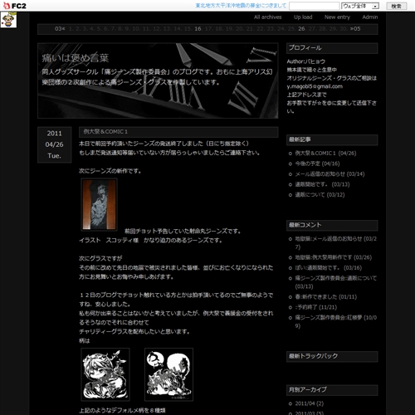Click the earthquake donation notice link in header
This screenshot has height=415, width=415.
[241, 6]
